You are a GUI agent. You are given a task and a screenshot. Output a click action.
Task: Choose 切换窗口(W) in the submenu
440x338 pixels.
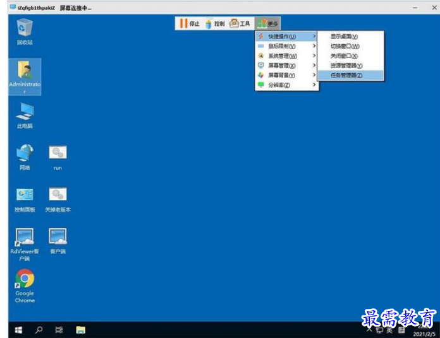coord(351,46)
